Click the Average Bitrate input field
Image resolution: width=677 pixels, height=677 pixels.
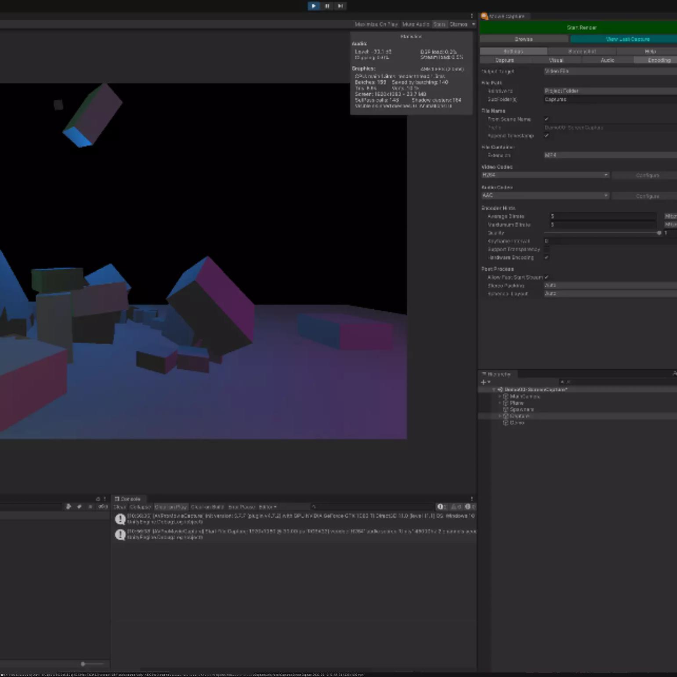coord(603,216)
